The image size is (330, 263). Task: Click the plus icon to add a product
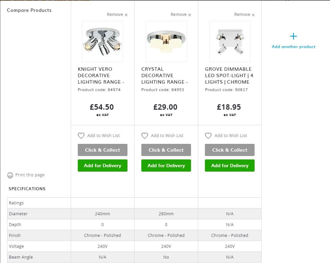click(293, 36)
